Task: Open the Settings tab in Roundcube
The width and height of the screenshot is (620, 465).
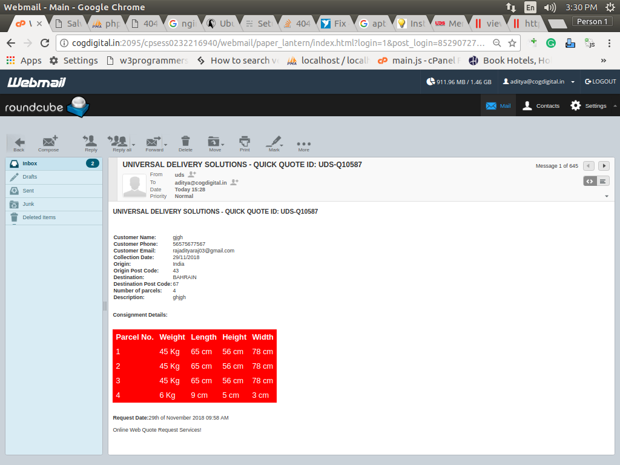Action: coord(589,105)
